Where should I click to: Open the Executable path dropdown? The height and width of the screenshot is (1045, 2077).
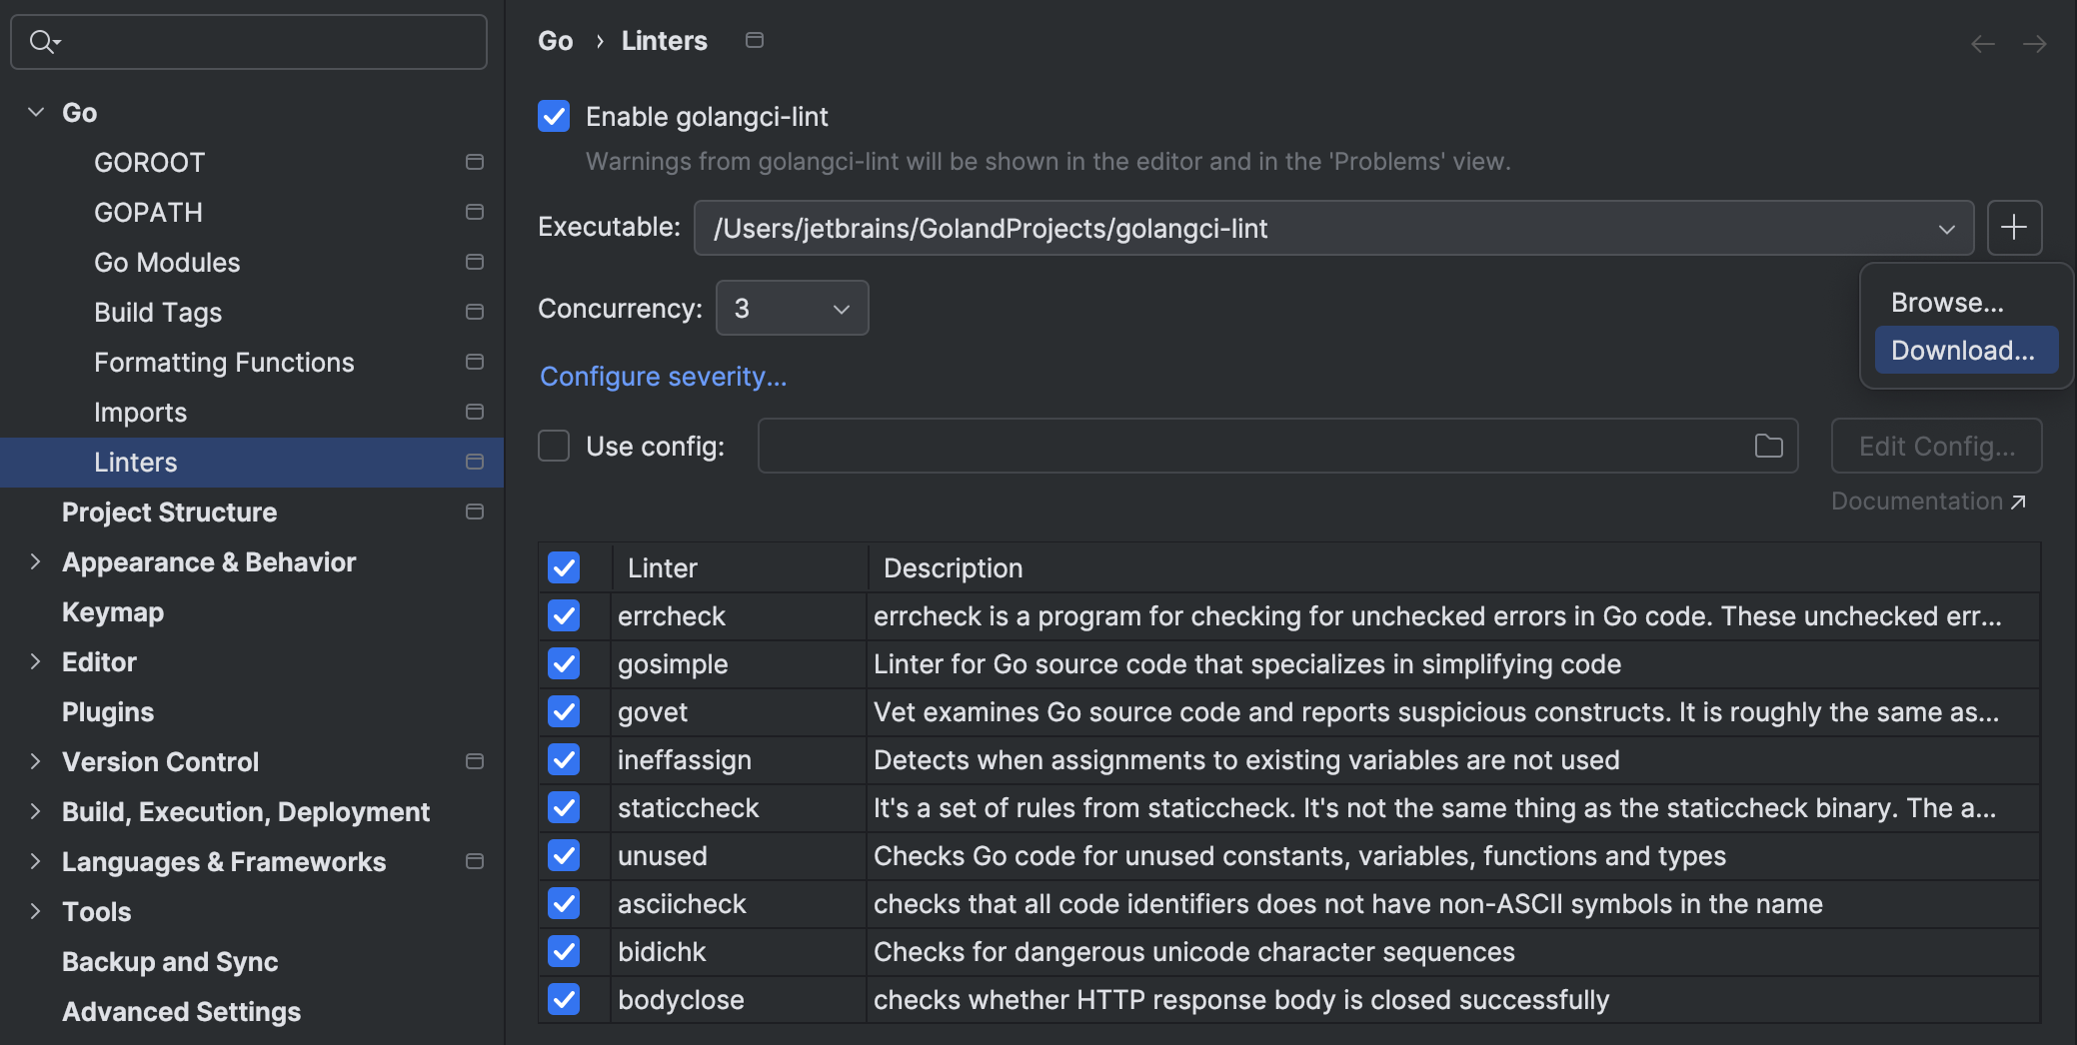click(1946, 229)
